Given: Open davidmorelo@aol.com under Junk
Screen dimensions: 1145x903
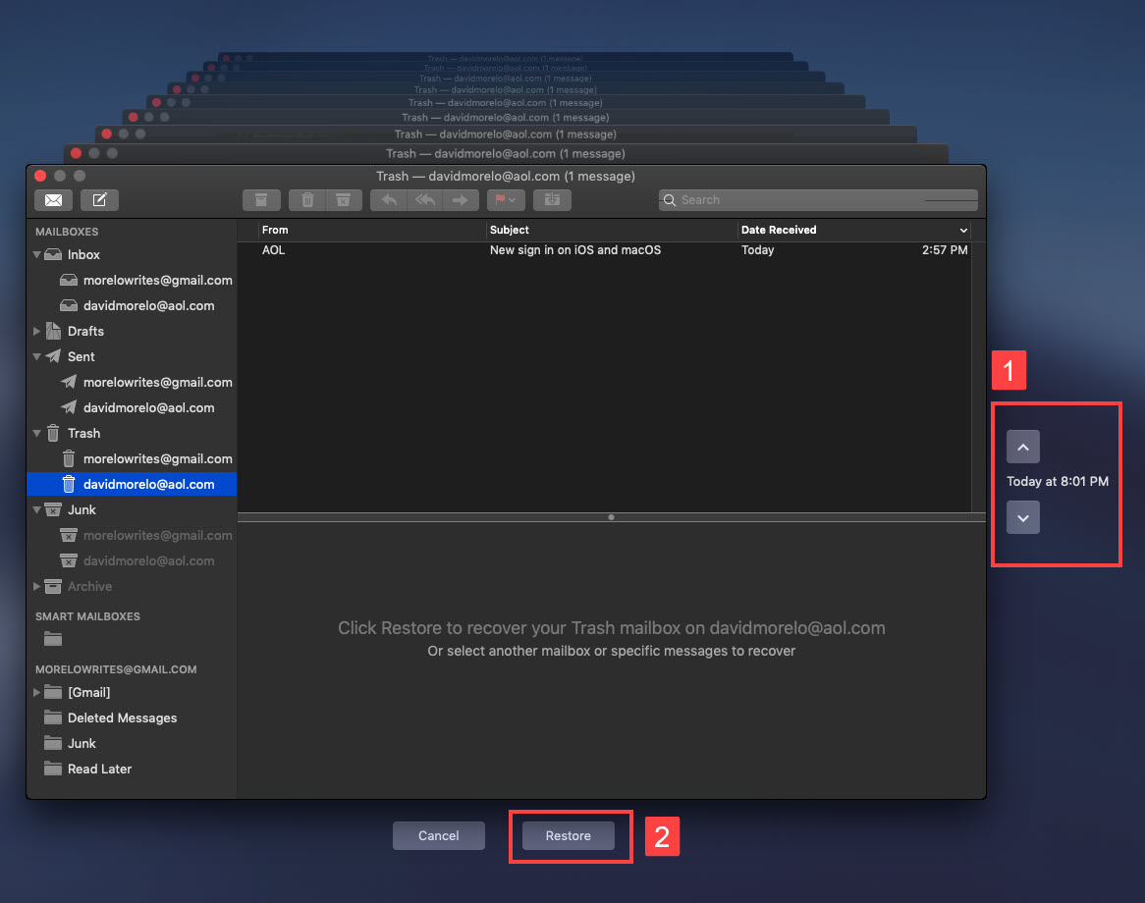Looking at the screenshot, I should (x=149, y=561).
